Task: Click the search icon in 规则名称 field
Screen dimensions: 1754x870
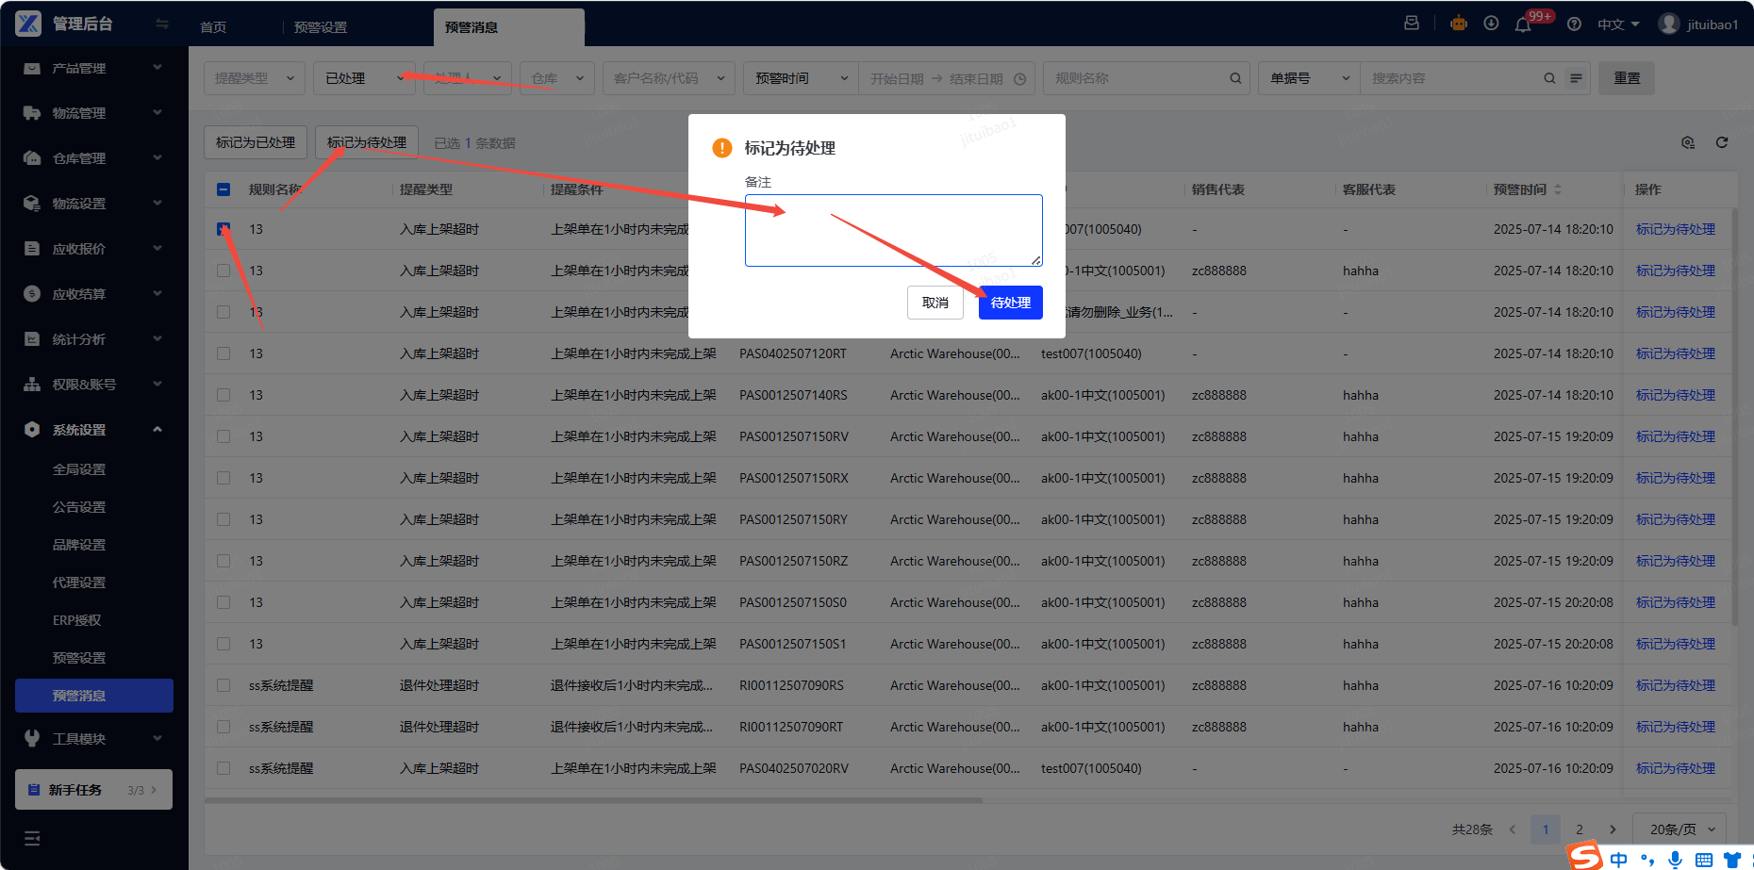Action: (x=1235, y=78)
